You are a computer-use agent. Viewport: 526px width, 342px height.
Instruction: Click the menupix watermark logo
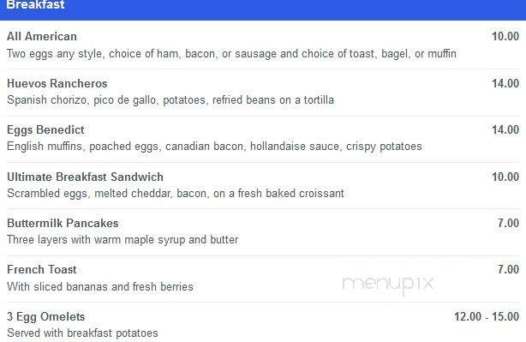tap(388, 285)
